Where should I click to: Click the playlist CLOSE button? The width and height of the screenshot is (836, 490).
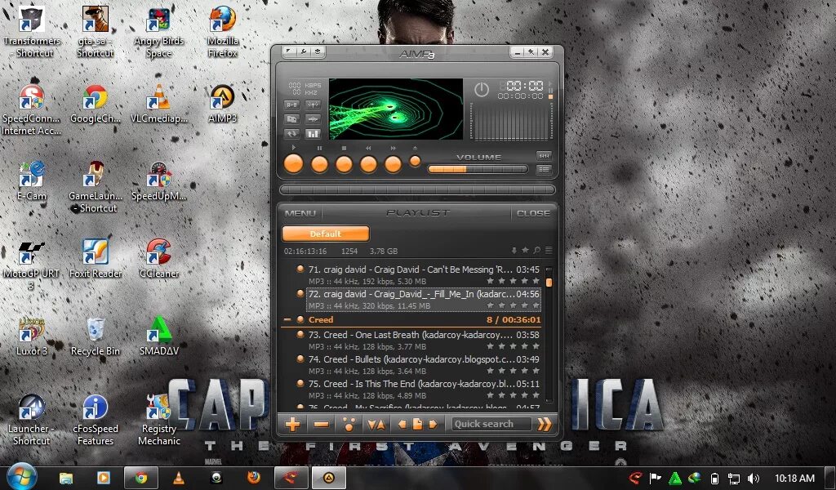point(532,213)
